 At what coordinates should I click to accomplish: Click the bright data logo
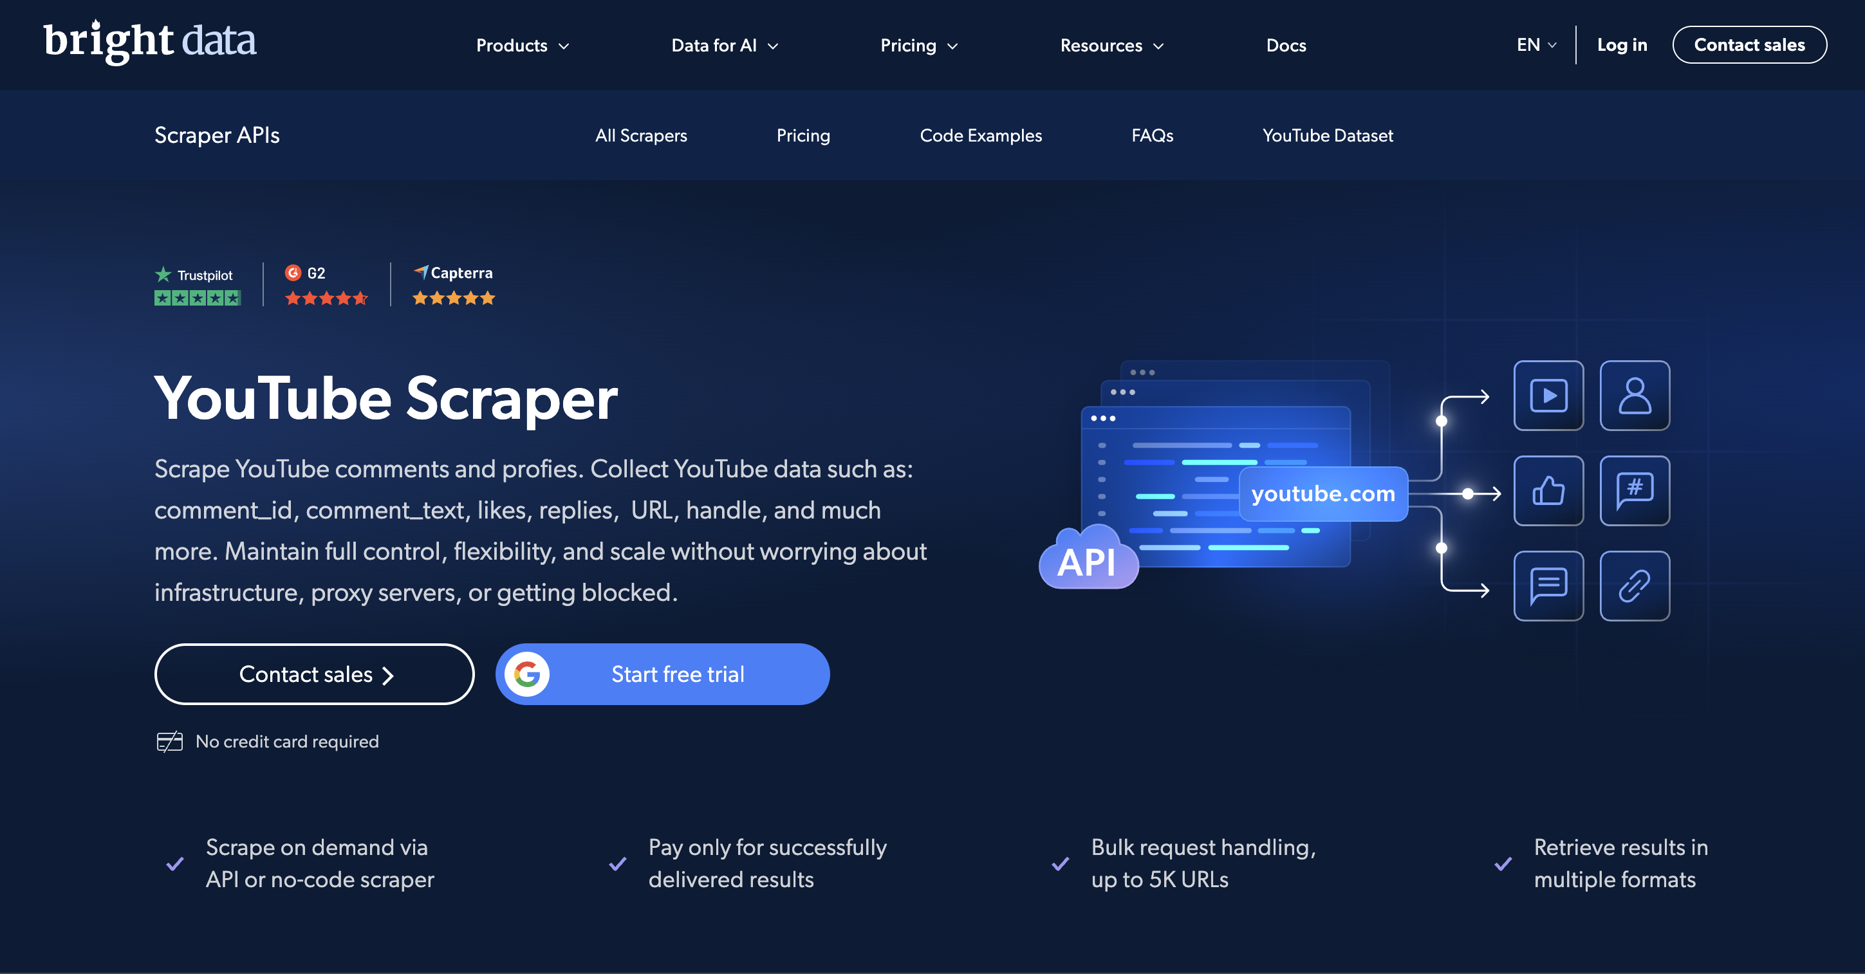click(x=149, y=41)
